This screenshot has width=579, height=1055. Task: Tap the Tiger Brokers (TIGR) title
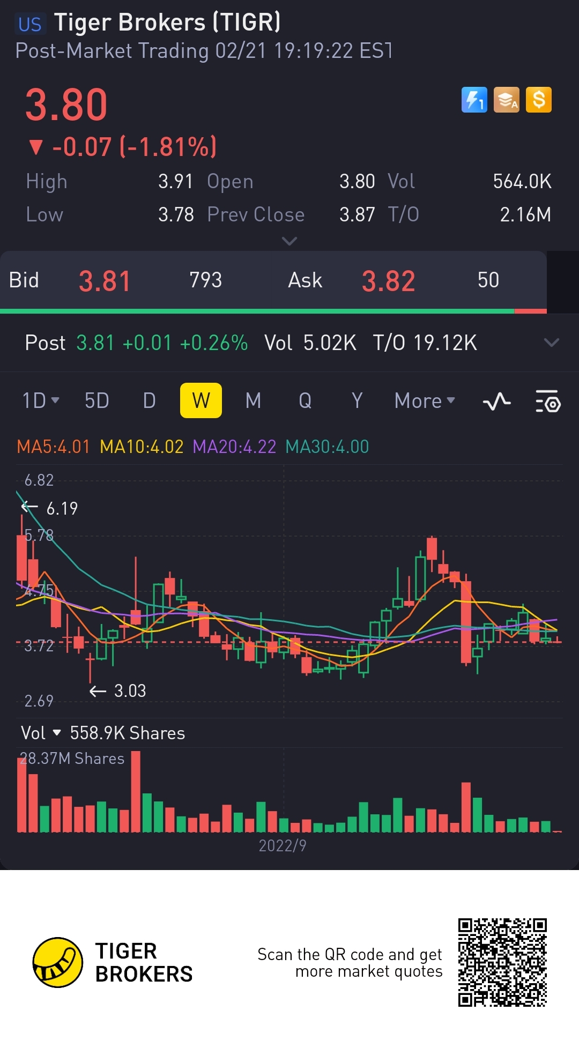(167, 23)
